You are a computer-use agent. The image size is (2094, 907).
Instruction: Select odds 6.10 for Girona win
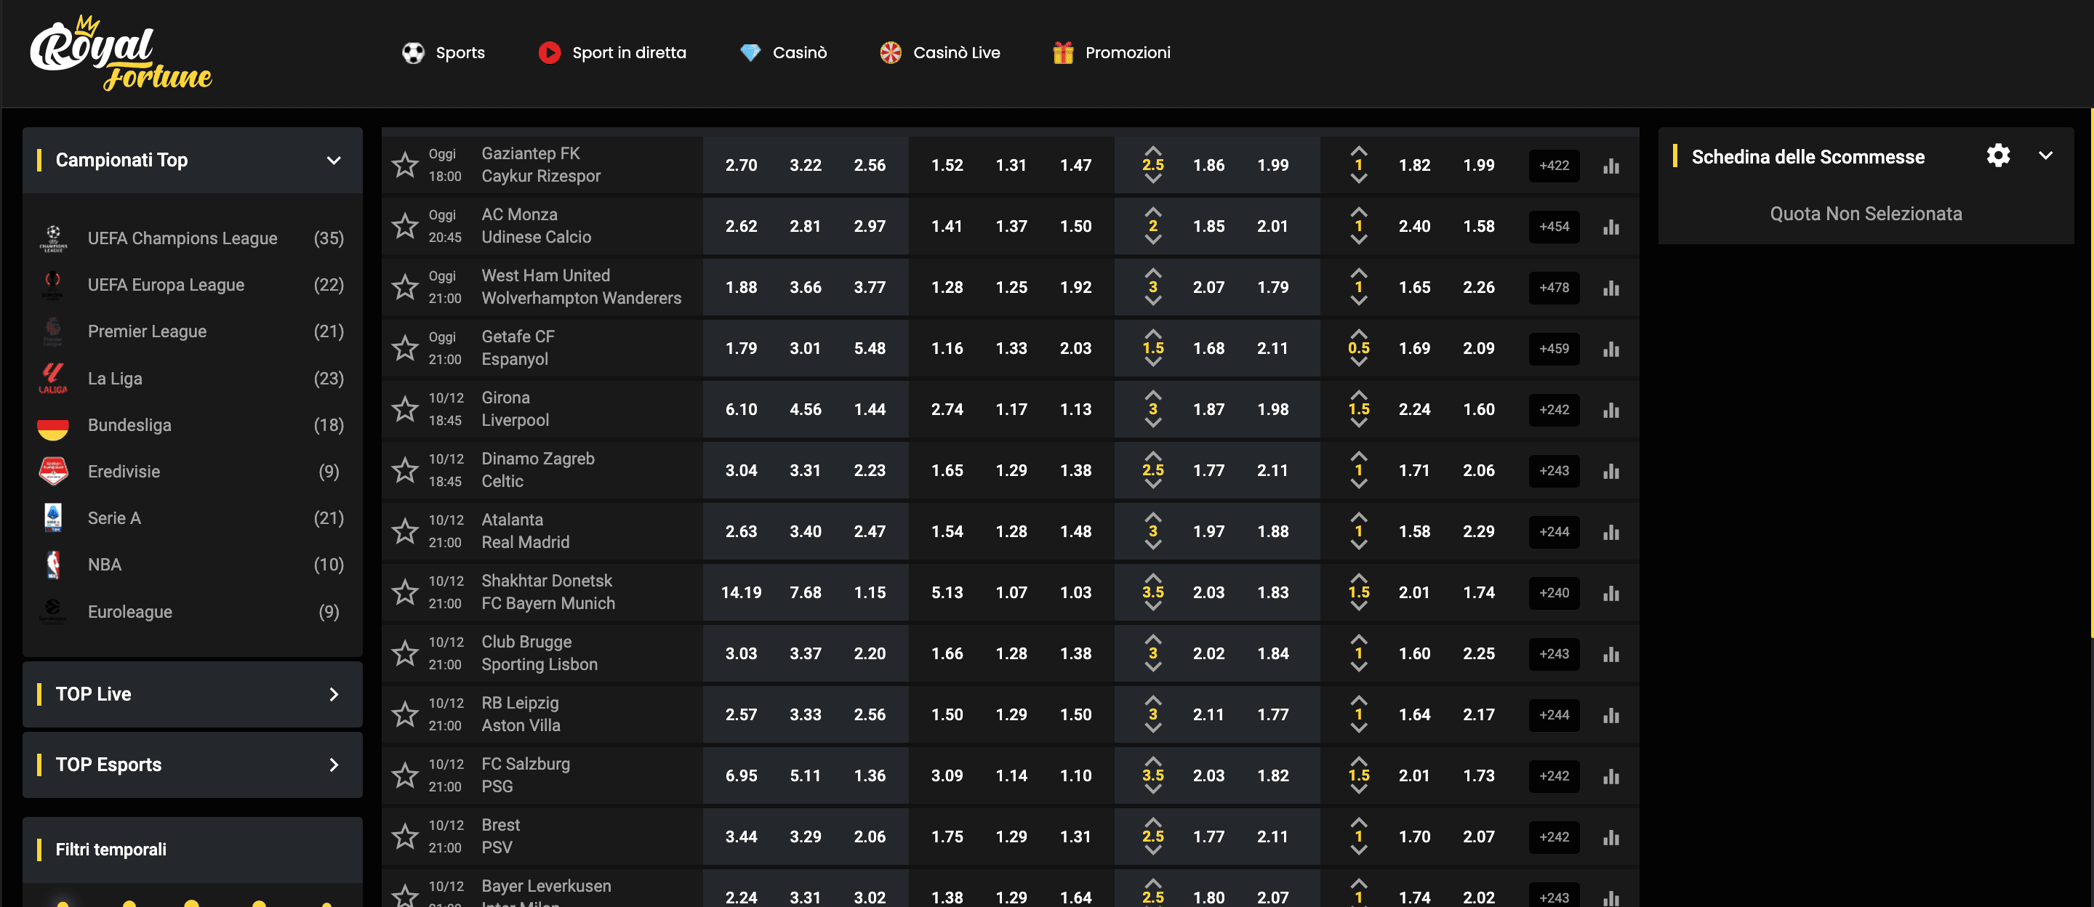[x=741, y=410]
